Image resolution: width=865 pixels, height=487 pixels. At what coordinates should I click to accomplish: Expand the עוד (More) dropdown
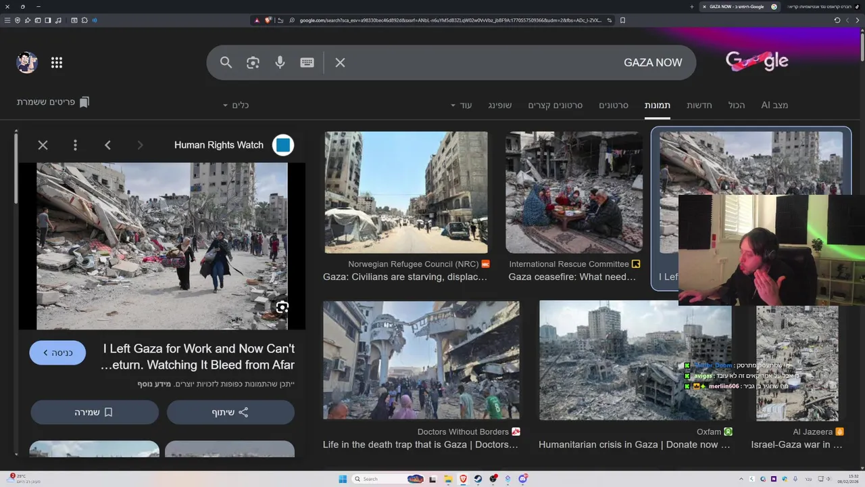click(462, 105)
